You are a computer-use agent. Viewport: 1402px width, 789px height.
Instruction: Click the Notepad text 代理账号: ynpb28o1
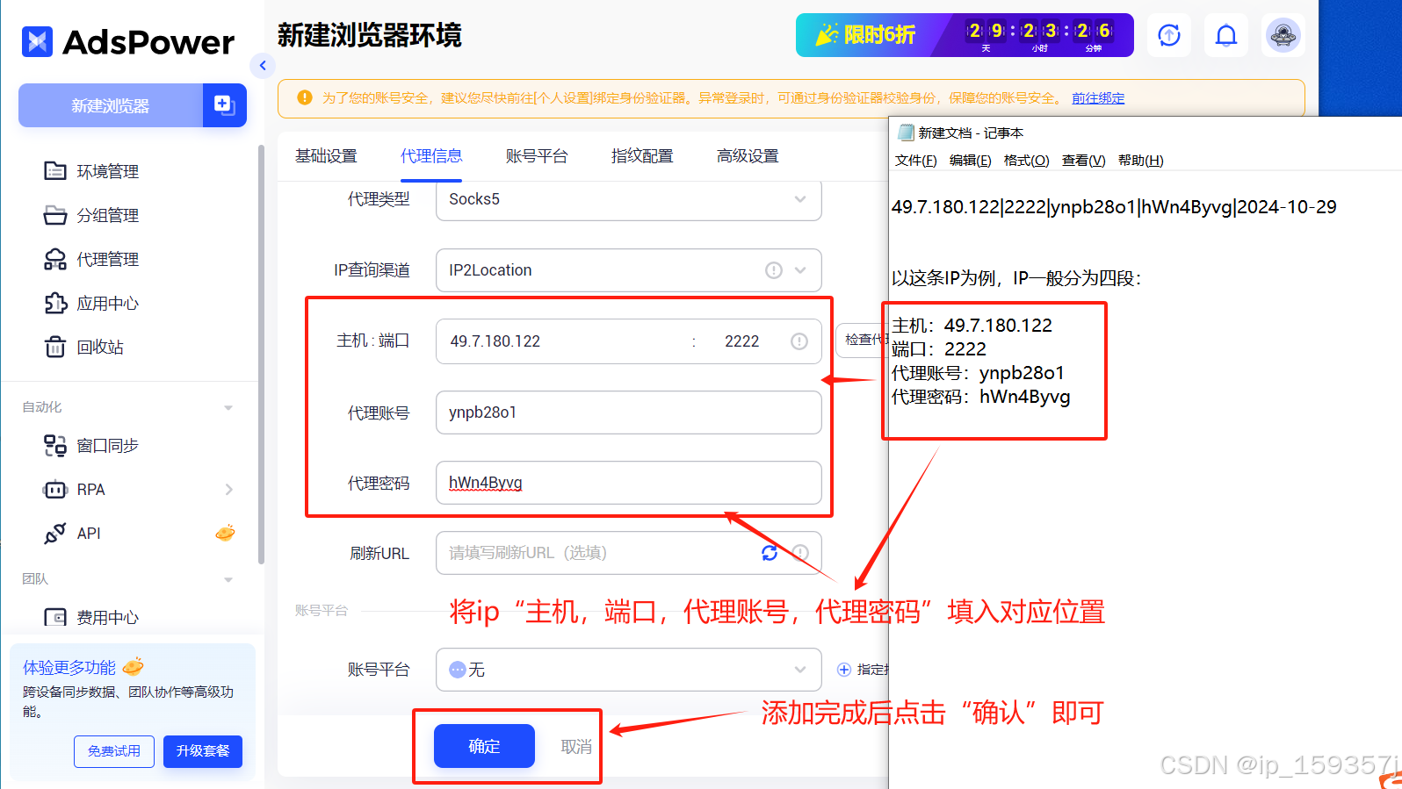tap(978, 373)
